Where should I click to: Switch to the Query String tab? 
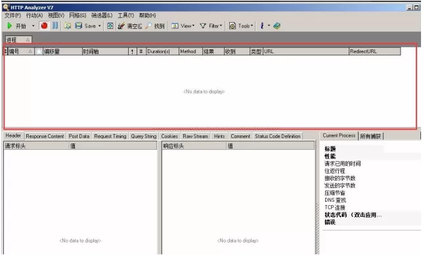point(144,136)
